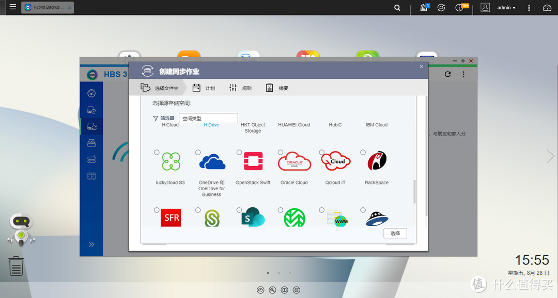Viewport: 558px width, 298px height.
Task: Click the IBM Cloud label
Action: [x=377, y=125]
